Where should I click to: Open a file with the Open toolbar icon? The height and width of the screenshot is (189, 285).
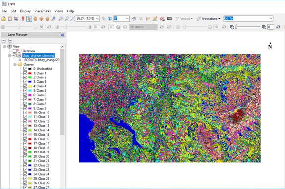tap(3, 18)
